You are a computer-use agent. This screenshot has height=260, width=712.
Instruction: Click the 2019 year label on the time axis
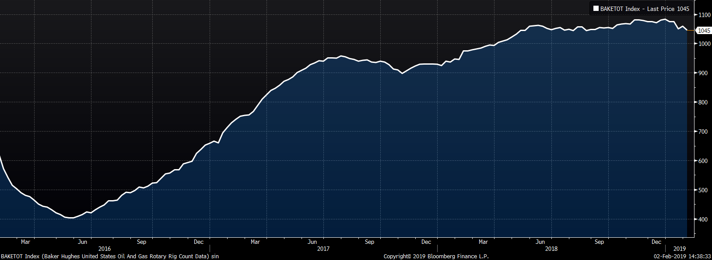click(680, 249)
